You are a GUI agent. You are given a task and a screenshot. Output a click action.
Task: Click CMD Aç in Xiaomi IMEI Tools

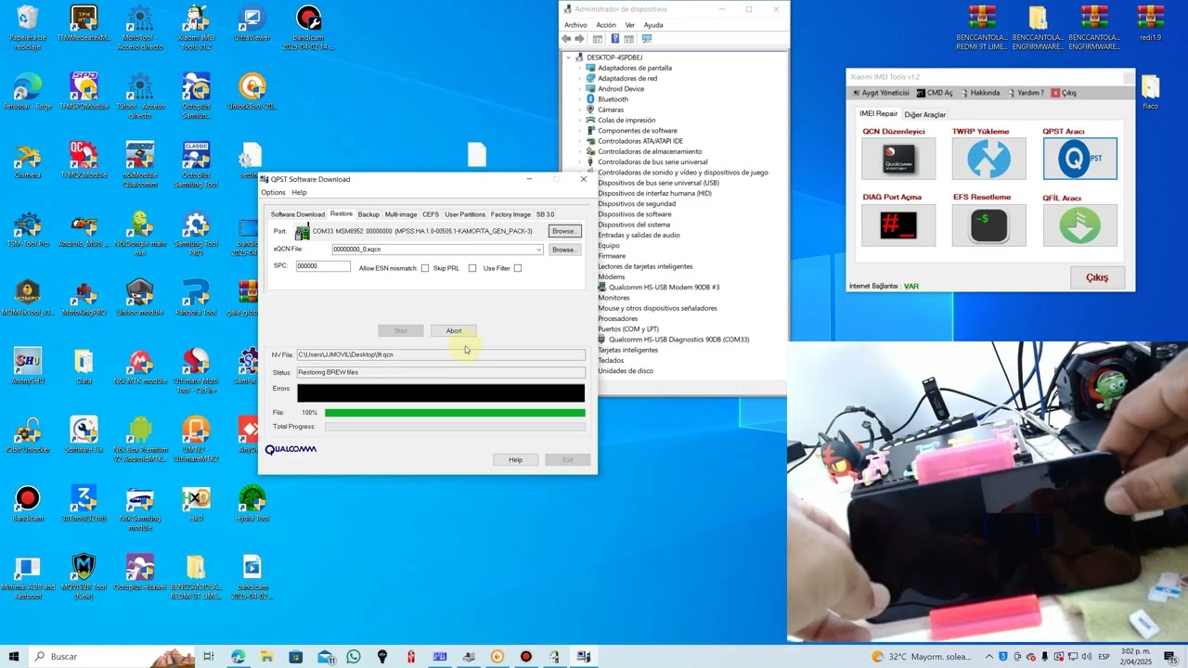point(934,93)
